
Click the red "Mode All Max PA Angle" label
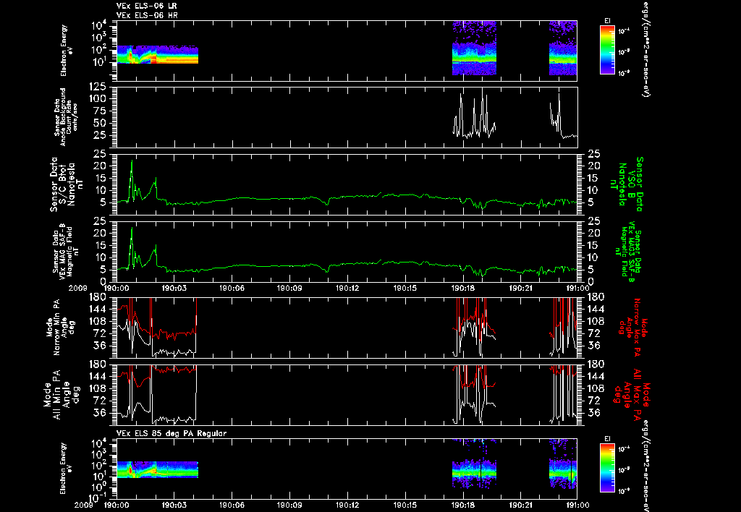pyautogui.click(x=632, y=394)
